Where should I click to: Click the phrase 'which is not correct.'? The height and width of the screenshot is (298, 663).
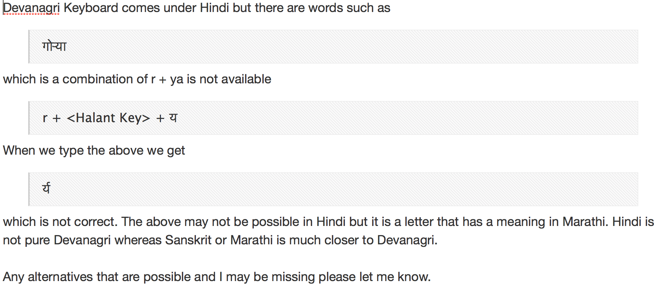(x=60, y=222)
